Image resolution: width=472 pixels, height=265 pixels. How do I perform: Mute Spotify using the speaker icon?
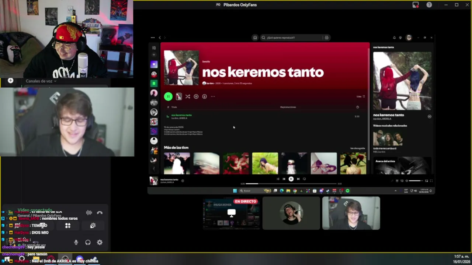pyautogui.click(x=407, y=181)
